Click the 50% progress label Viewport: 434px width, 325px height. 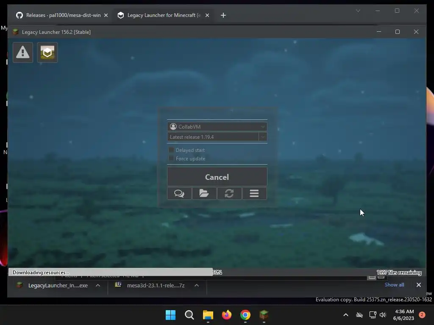[x=217, y=273]
